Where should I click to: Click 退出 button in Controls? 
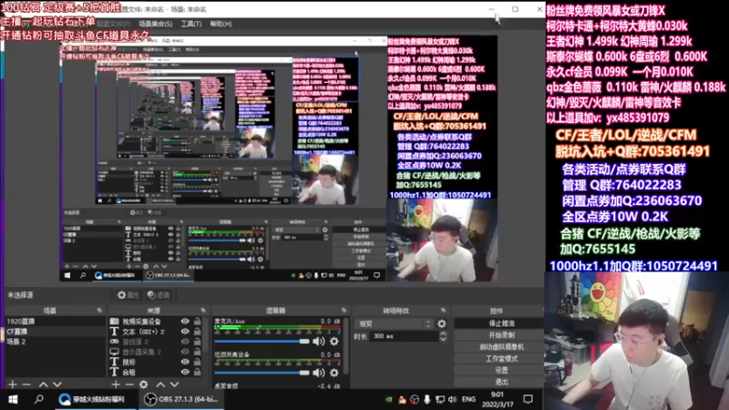500,382
